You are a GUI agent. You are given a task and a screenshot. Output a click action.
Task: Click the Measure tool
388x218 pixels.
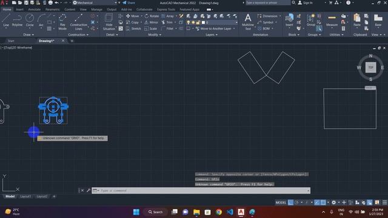coord(332,20)
